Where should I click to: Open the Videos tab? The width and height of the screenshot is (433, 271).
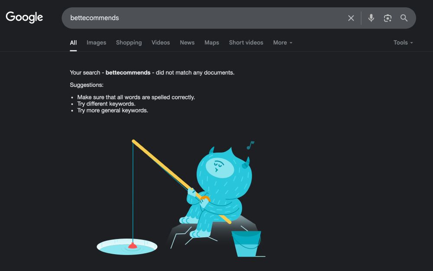coord(161,43)
